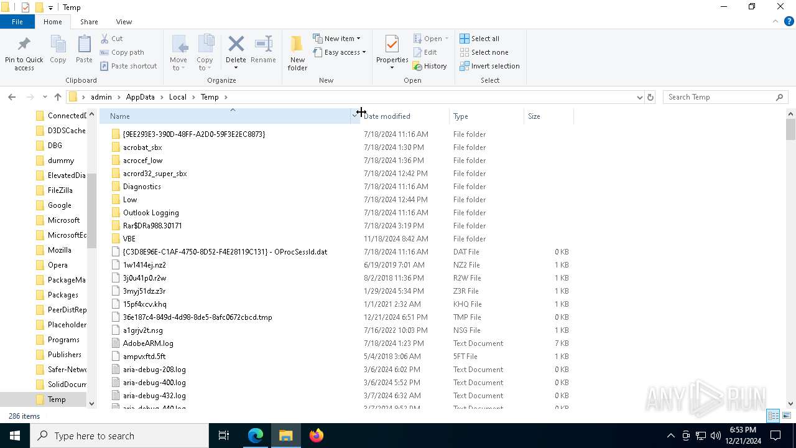
Task: Go back with the left arrow
Action: 12,97
